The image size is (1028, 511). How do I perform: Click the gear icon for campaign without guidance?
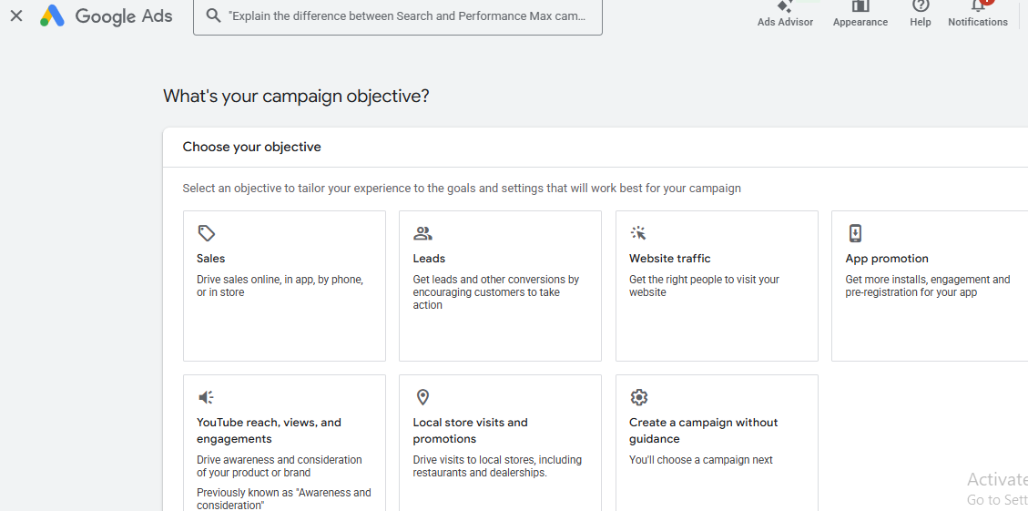coord(638,397)
